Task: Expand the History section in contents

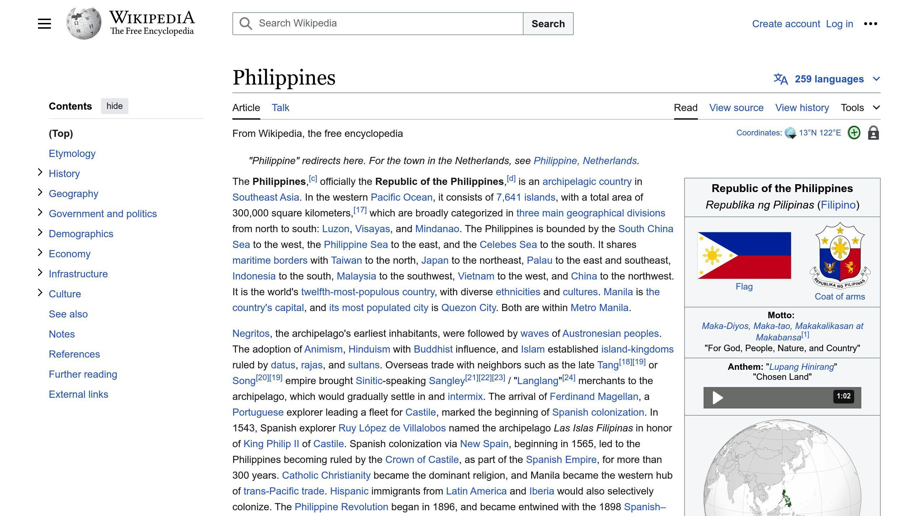Action: (x=40, y=173)
